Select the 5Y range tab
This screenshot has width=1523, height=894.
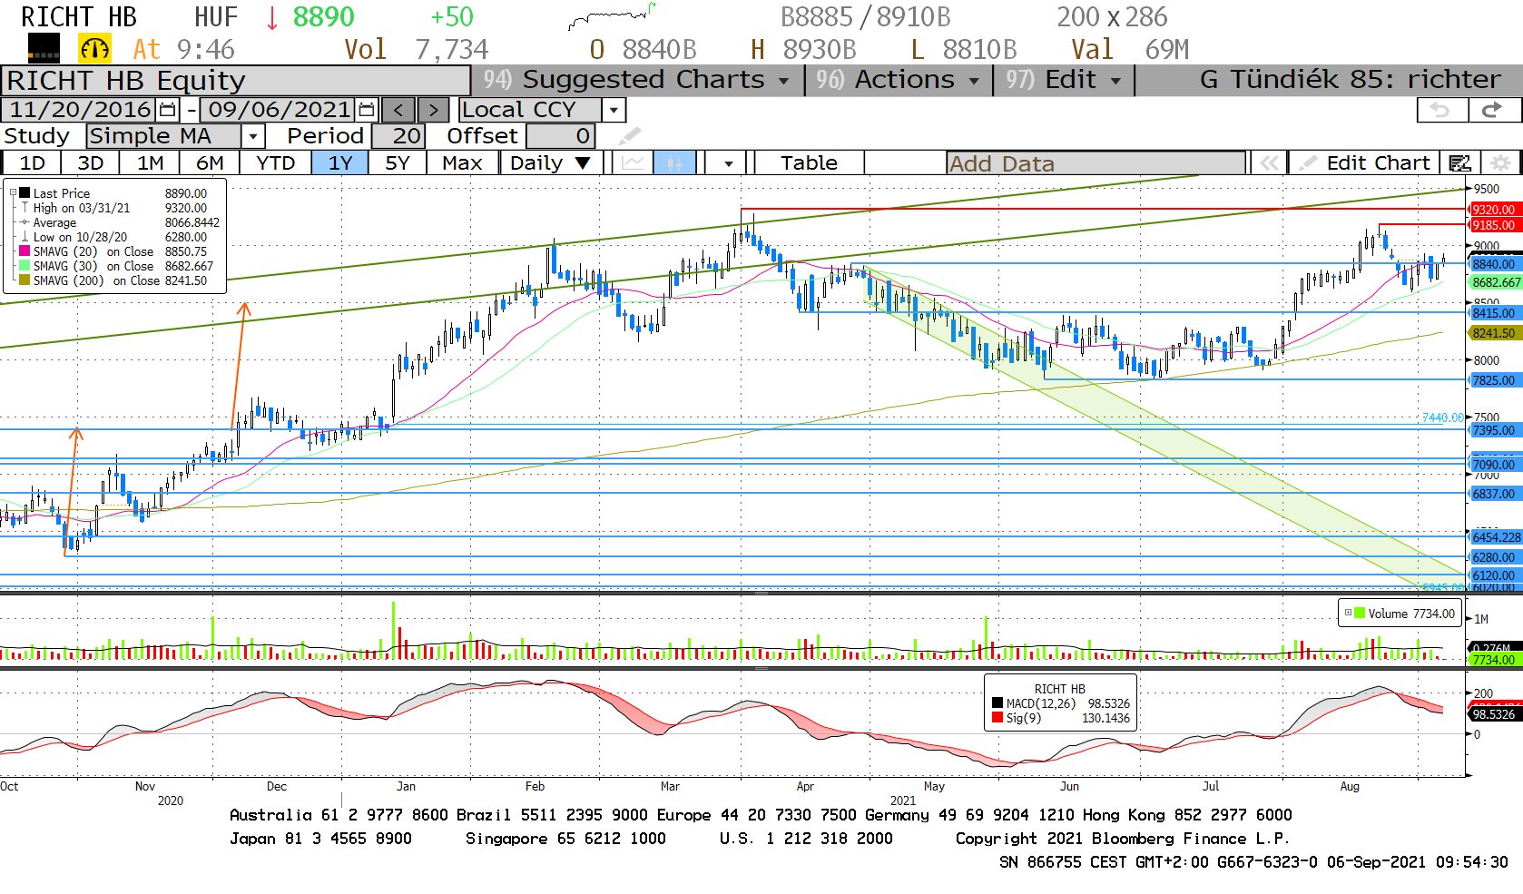point(398,163)
